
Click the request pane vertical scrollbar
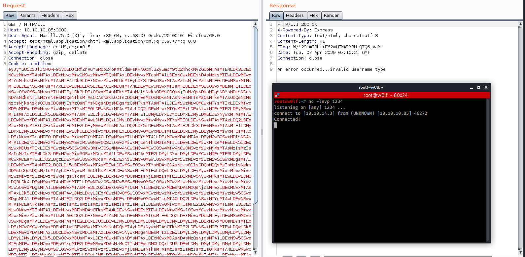coord(255,115)
